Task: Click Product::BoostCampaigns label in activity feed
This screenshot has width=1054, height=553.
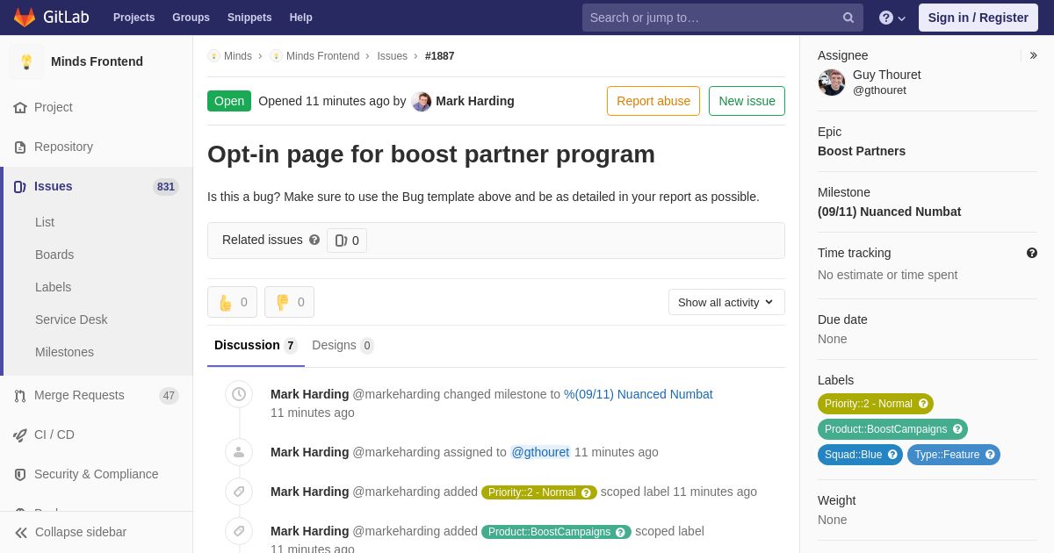Action: coord(556,532)
